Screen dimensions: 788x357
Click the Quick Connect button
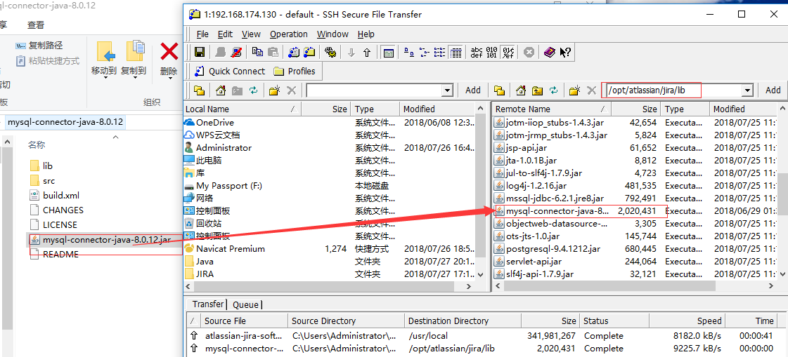tap(230, 72)
